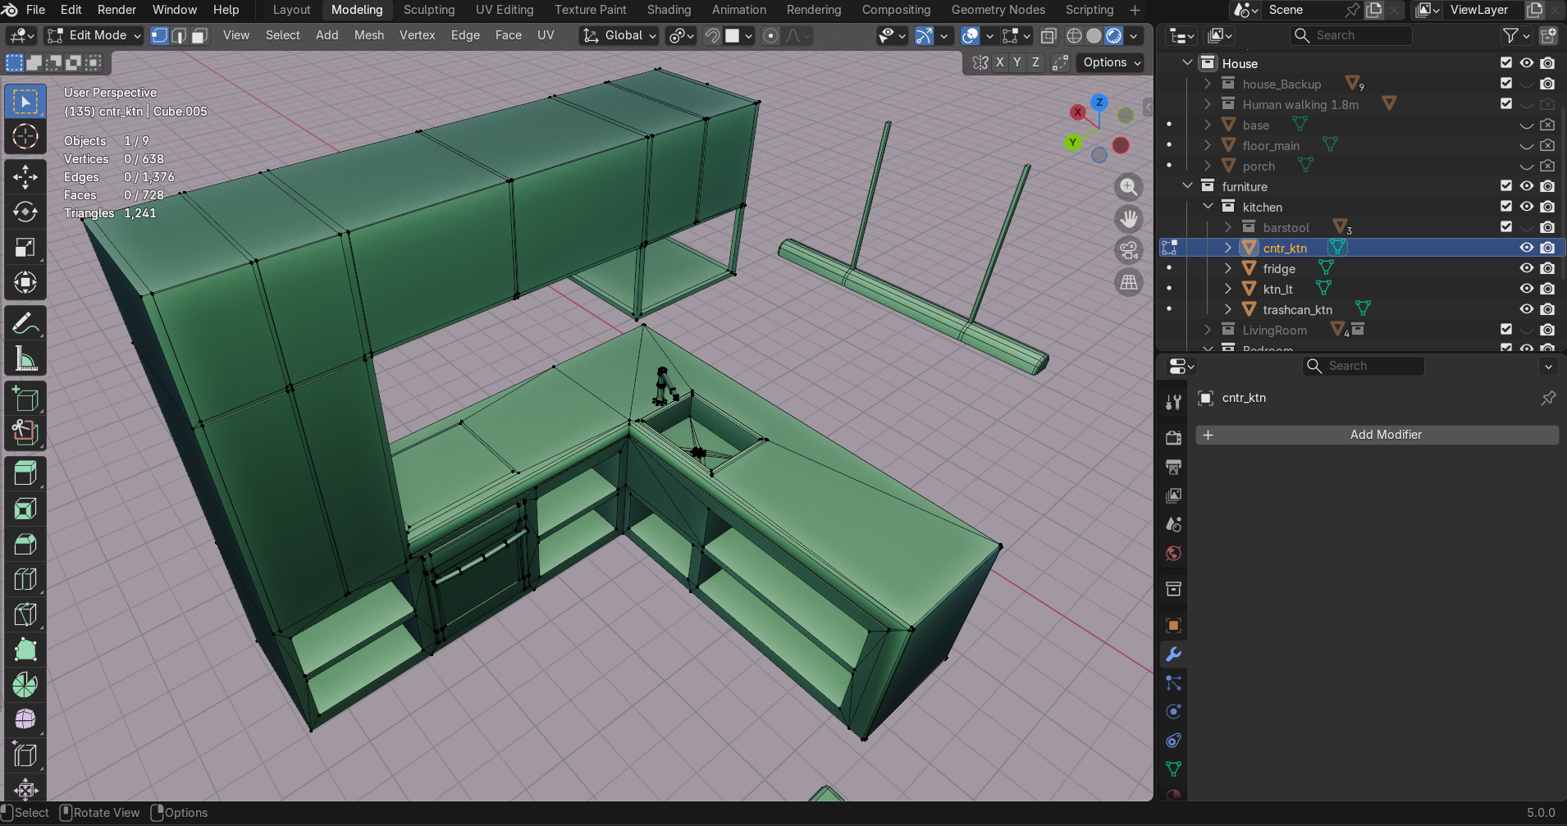Viewport: 1567px width, 826px height.
Task: Activate the 3D Cursor tool
Action: 25,136
